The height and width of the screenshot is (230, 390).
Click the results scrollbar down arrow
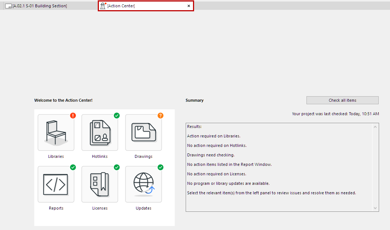click(375, 208)
